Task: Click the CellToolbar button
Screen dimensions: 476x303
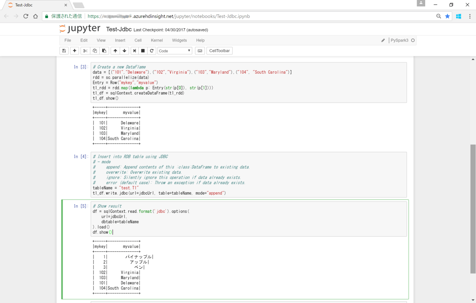Action: (x=219, y=51)
